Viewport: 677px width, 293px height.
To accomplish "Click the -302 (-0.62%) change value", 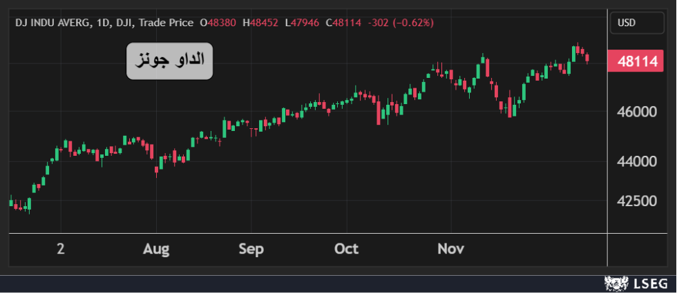I will (401, 23).
